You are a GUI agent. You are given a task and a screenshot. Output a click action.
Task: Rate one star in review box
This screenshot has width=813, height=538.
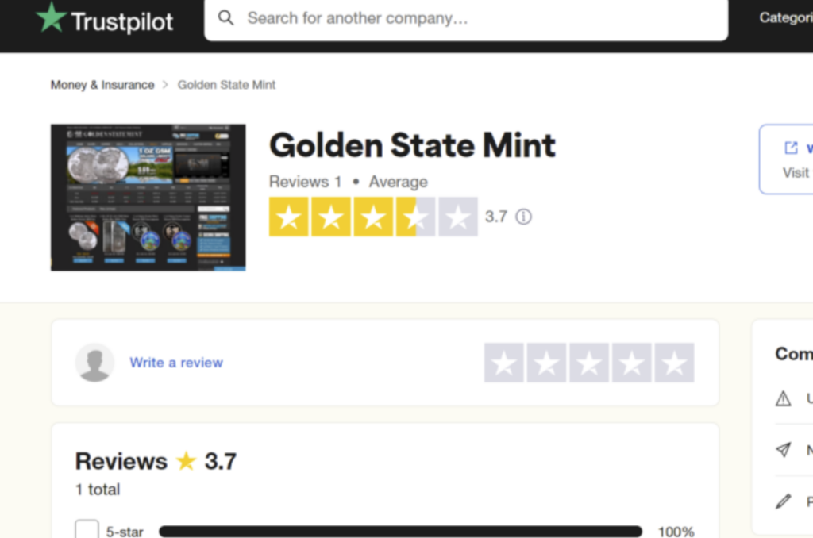click(504, 363)
